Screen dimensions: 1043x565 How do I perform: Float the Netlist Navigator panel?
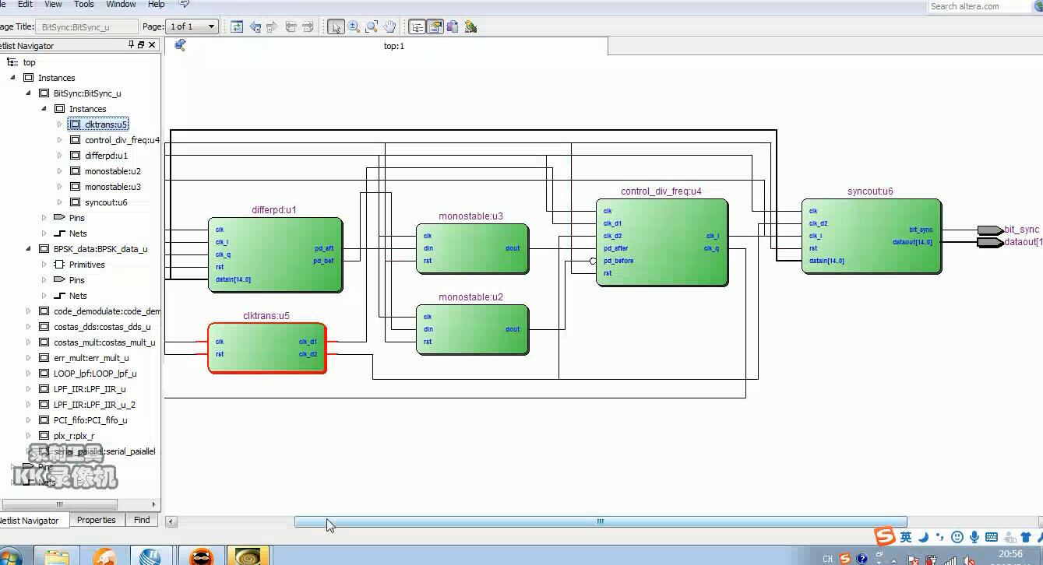point(141,45)
